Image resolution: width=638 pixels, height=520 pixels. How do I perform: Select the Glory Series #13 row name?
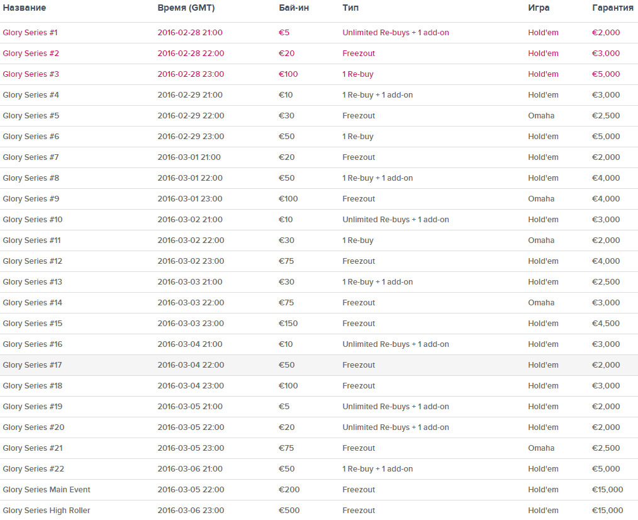click(x=33, y=282)
